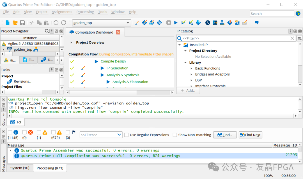Close the IP Catalog panel
303x179 pixels.
[x=300, y=31]
